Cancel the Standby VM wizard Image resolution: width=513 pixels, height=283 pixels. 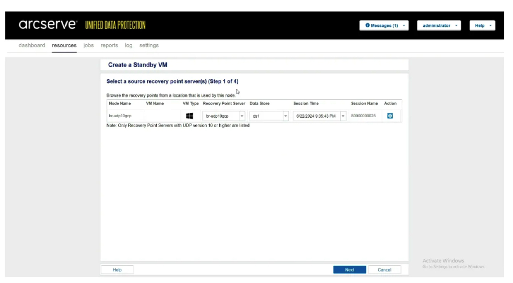(x=384, y=270)
